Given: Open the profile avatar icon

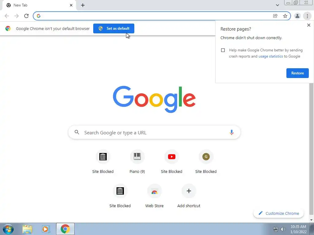Looking at the screenshot, I should 297,16.
